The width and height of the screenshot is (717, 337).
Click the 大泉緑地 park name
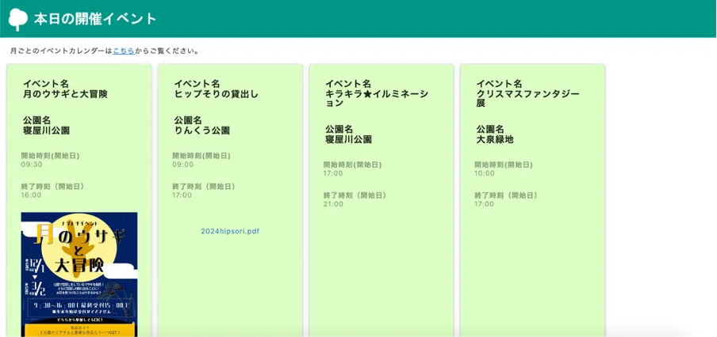[x=495, y=139]
